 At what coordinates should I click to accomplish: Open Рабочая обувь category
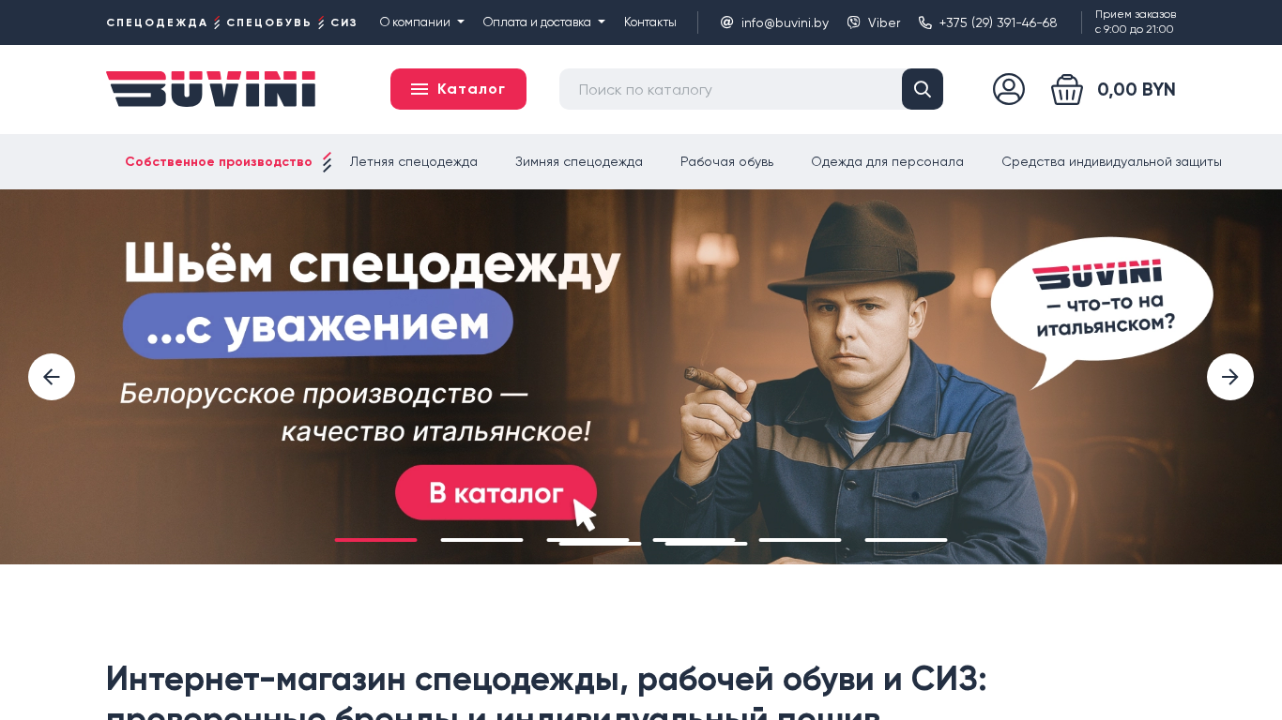point(726,161)
